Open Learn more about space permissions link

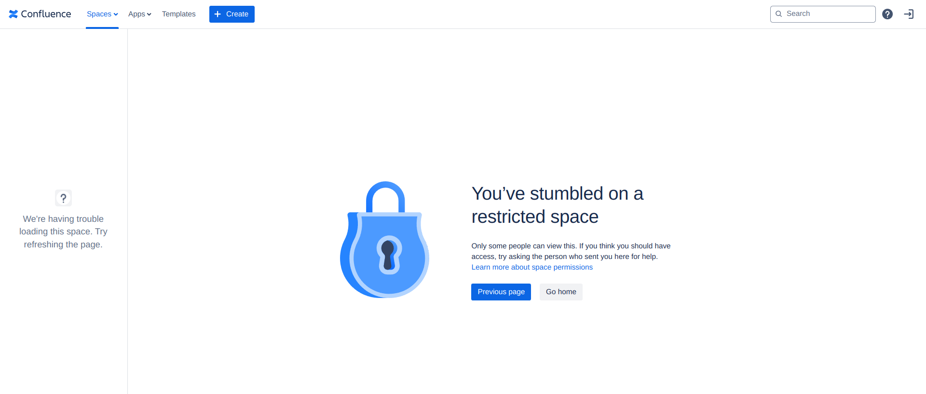point(532,267)
